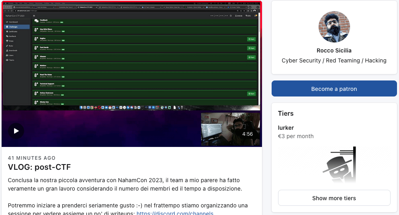Click the 41 MINUTES AGO timestamp

(32, 158)
